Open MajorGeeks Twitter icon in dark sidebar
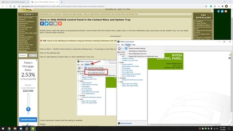233x131 pixels. click(x=222, y=11)
